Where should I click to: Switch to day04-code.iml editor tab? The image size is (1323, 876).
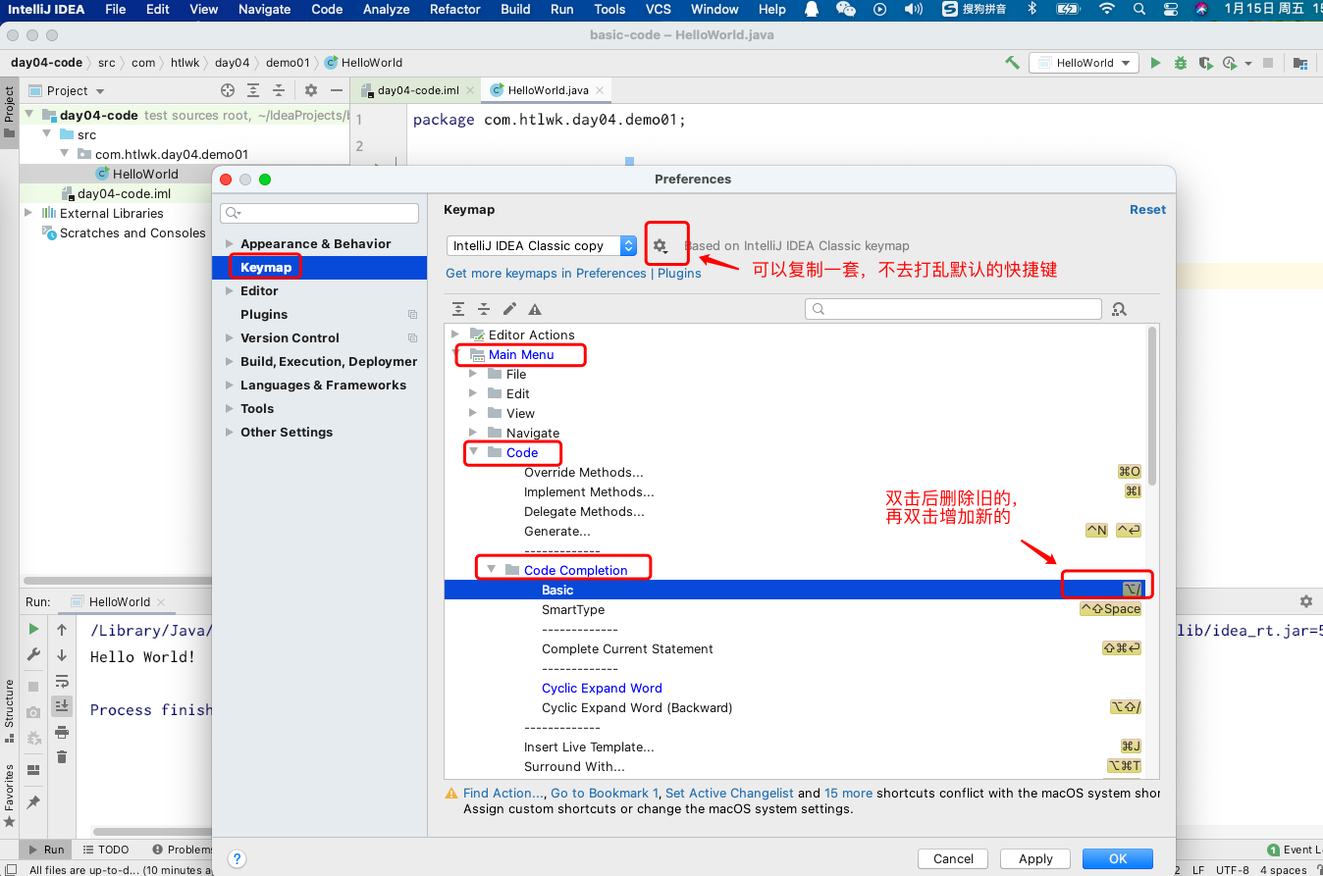[x=416, y=90]
